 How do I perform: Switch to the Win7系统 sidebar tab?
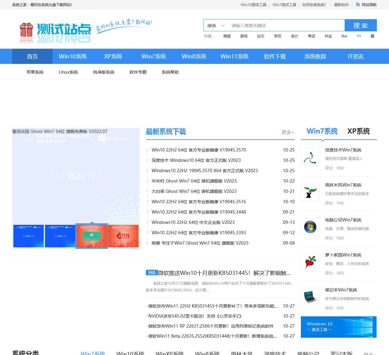[322, 131]
